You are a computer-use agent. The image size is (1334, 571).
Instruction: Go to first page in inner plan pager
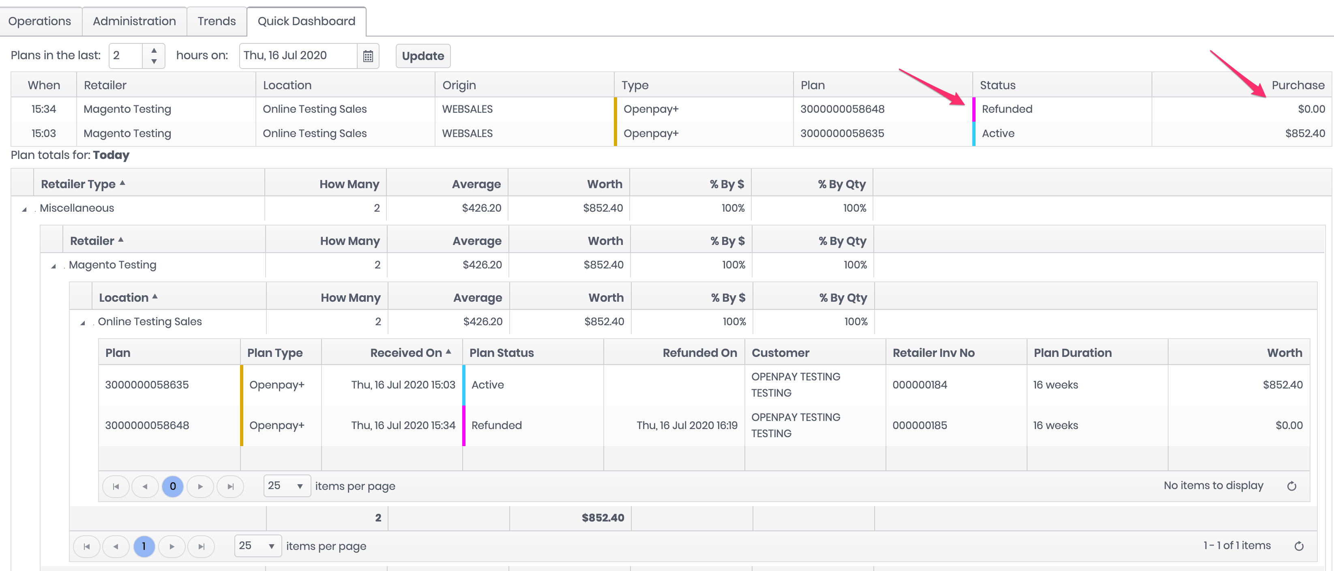click(x=116, y=487)
